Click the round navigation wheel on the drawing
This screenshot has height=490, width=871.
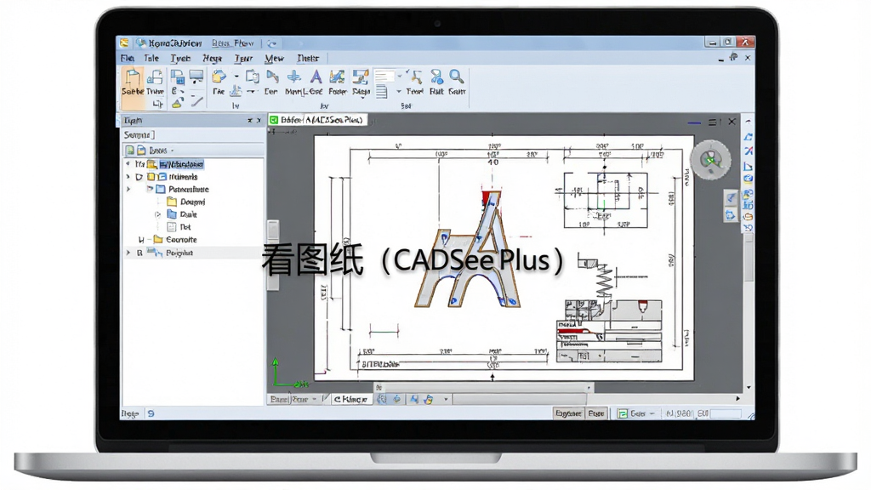pos(710,160)
